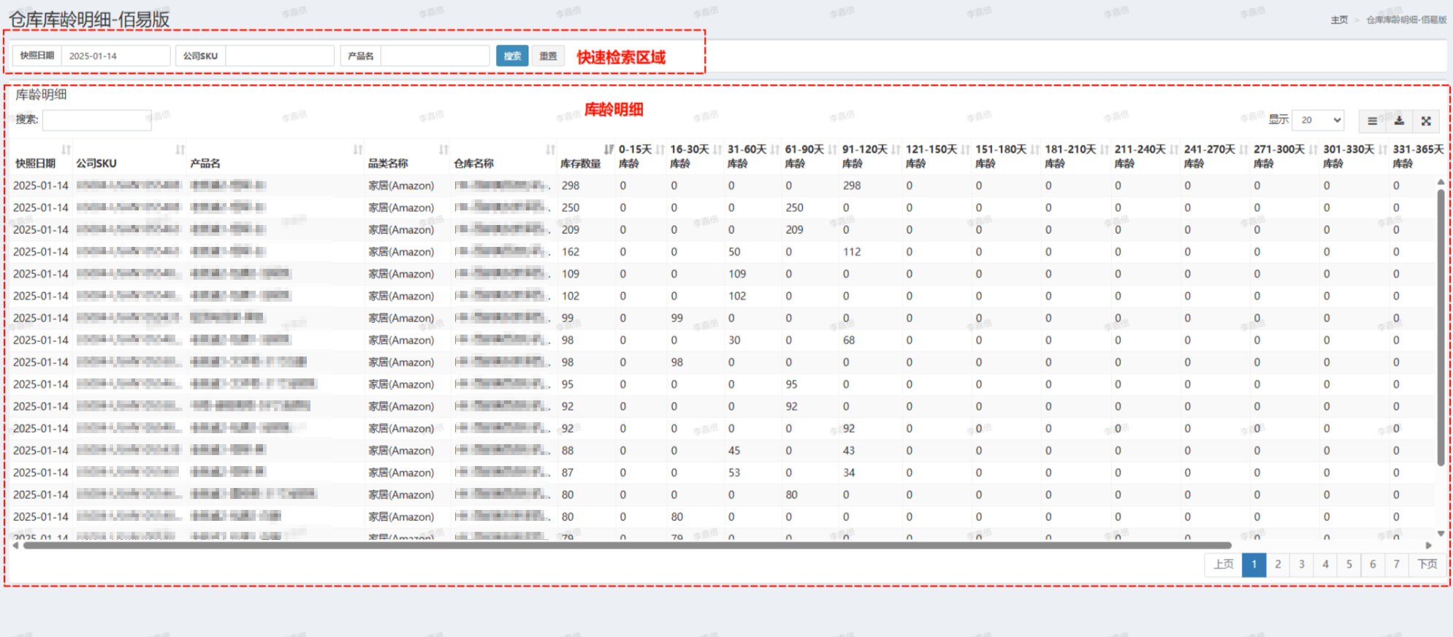Image resolution: width=1453 pixels, height=637 pixels.
Task: Click the horizontal table scrollbar
Action: (627, 545)
